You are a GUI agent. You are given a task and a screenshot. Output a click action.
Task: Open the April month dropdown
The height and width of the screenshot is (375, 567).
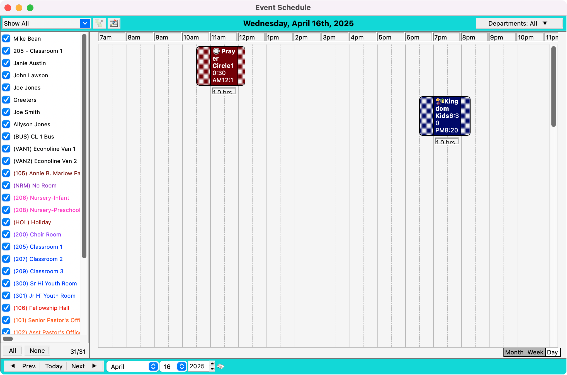(x=153, y=366)
